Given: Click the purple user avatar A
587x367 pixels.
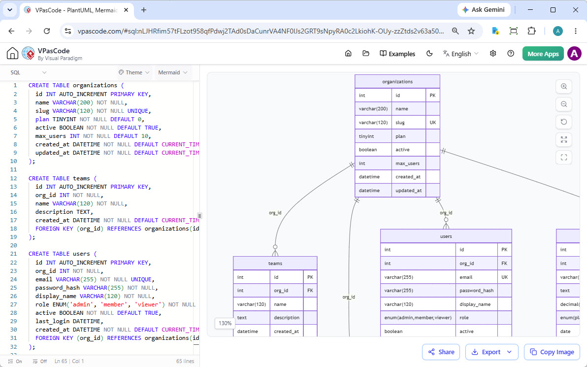Looking at the screenshot, I should click(574, 54).
